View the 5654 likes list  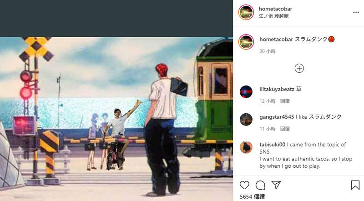[252, 197]
